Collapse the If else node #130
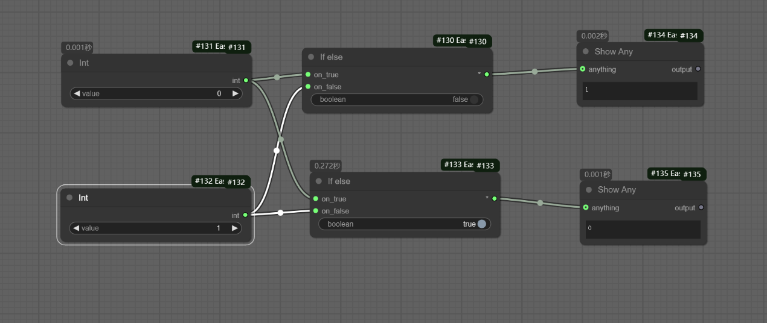 (x=311, y=57)
